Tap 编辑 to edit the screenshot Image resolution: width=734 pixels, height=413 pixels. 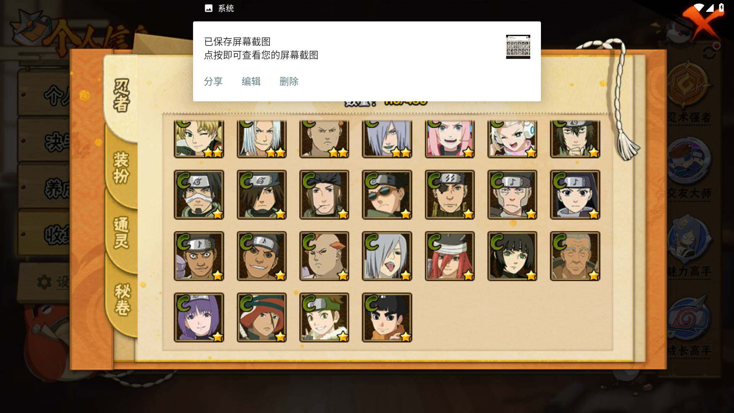(251, 81)
